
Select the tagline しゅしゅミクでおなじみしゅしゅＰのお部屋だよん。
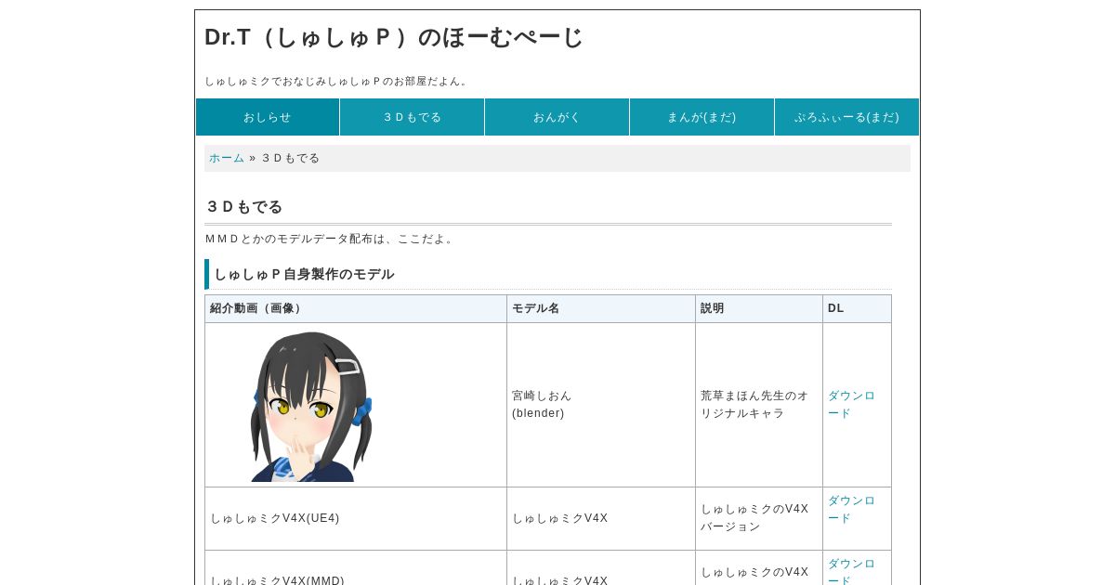[338, 81]
